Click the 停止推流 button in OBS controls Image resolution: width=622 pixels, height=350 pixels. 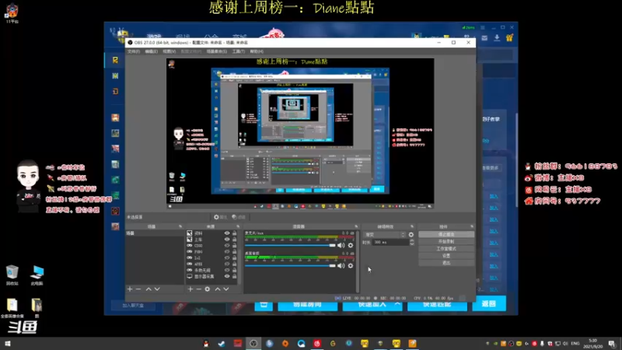pos(446,235)
